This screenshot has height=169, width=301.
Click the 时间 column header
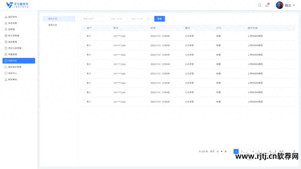pos(153,28)
